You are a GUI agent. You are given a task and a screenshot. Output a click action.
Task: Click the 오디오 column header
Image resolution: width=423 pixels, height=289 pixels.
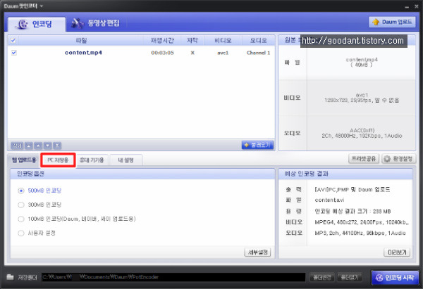258,40
